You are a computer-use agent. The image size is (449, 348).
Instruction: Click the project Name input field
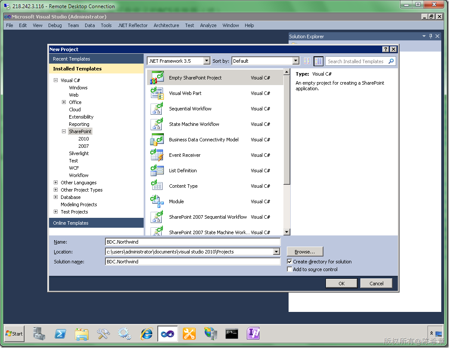pyautogui.click(x=193, y=241)
